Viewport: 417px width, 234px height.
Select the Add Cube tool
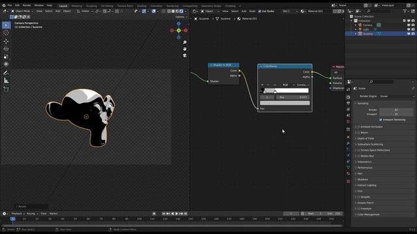pyautogui.click(x=6, y=89)
